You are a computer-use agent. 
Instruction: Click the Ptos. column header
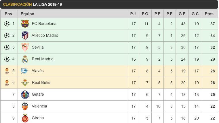click(x=210, y=14)
